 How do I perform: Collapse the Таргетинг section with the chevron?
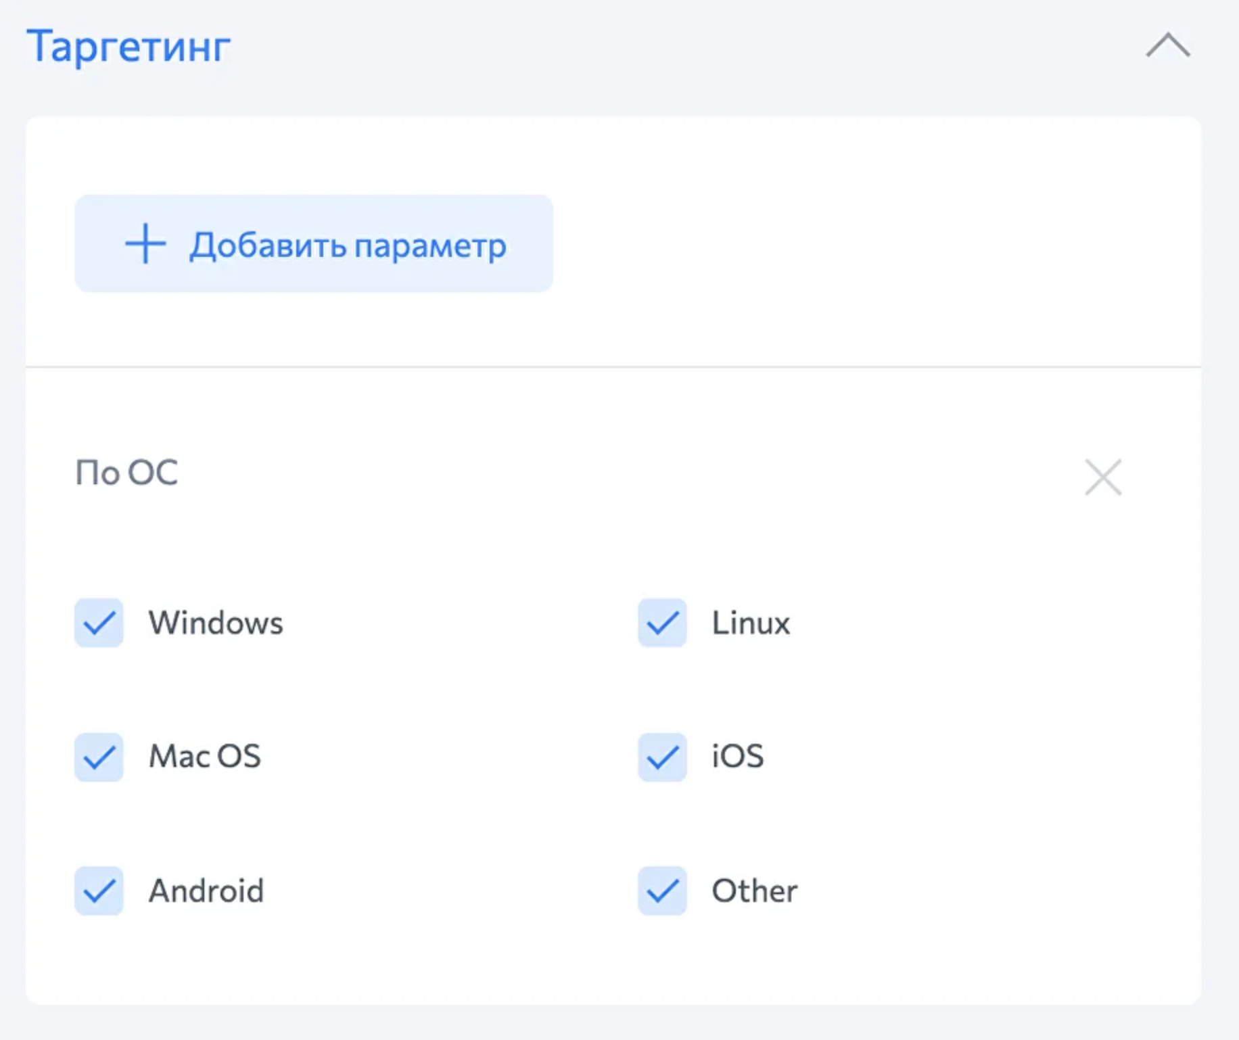(1168, 46)
